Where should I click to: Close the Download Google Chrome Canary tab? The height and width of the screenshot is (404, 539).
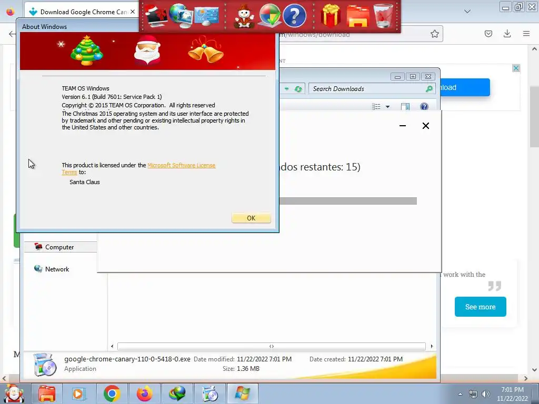click(x=133, y=12)
